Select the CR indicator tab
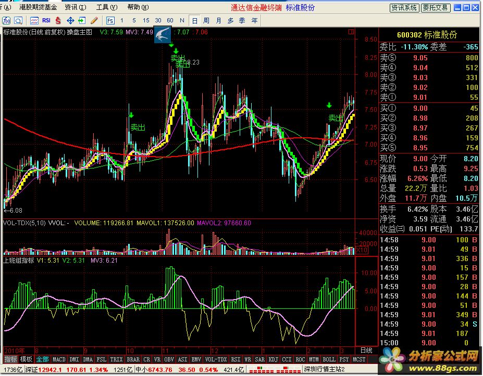 pyautogui.click(x=146, y=359)
